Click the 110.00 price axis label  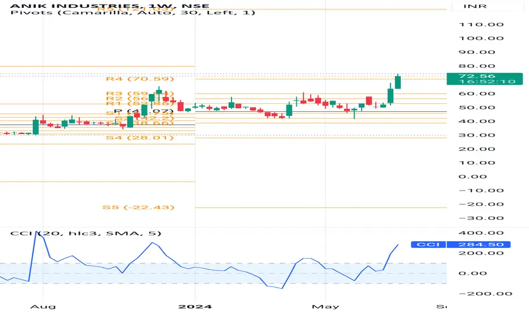tap(481, 24)
